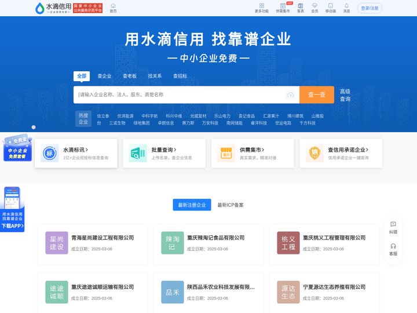The width and height of the screenshot is (417, 313).
Task: Click hot search term 信立泰
Action: 103,116
